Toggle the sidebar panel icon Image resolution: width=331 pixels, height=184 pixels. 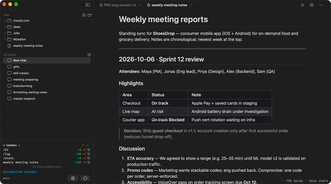click(x=88, y=5)
